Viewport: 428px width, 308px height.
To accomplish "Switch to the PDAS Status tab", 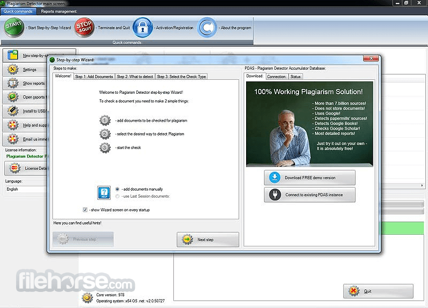I will (x=296, y=77).
